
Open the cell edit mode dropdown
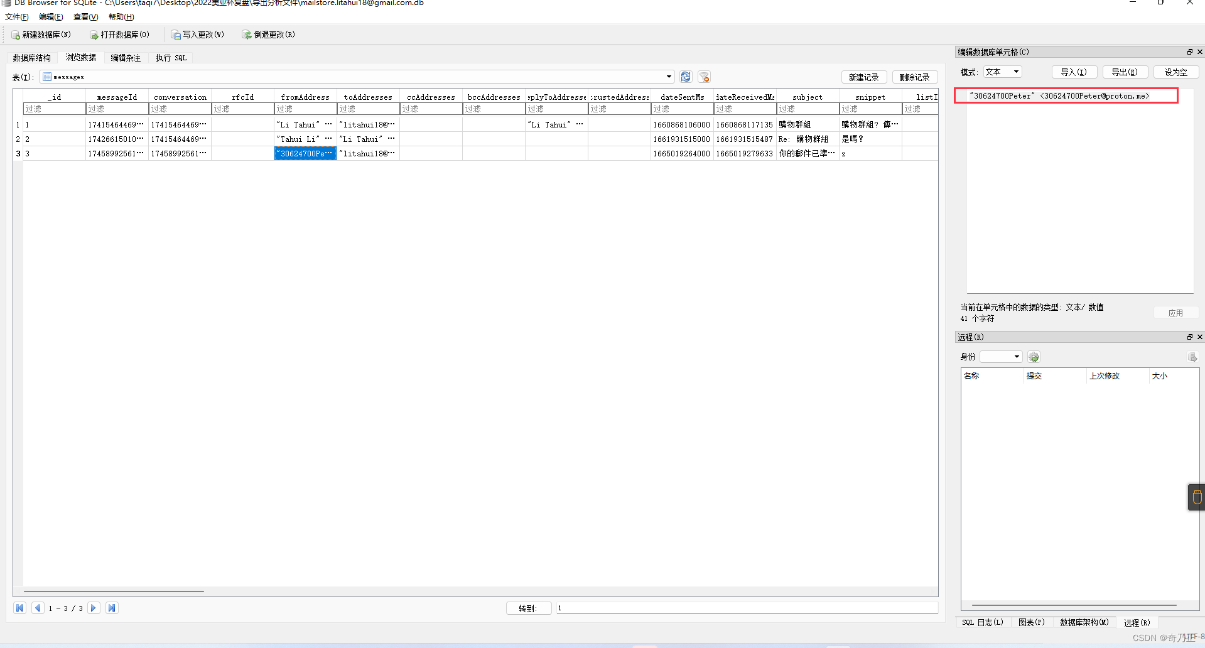tap(1003, 72)
